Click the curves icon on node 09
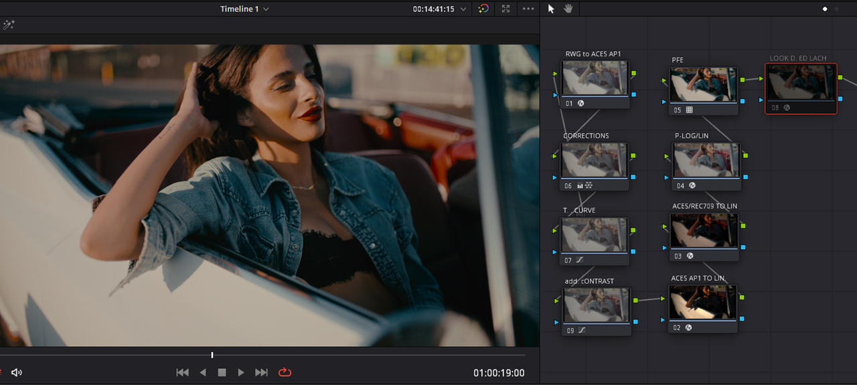Image resolution: width=857 pixels, height=385 pixels. (582, 330)
